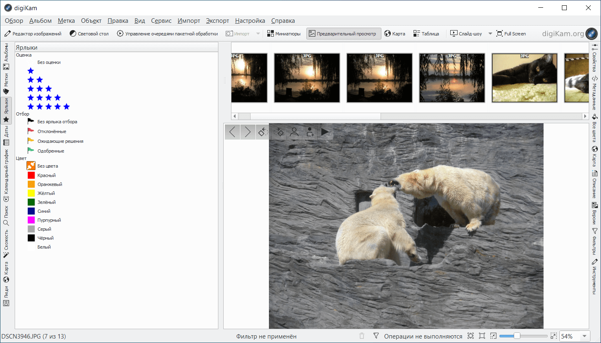Open the Редактор изображений image editor
Image resolution: width=601 pixels, height=343 pixels.
click(x=33, y=34)
